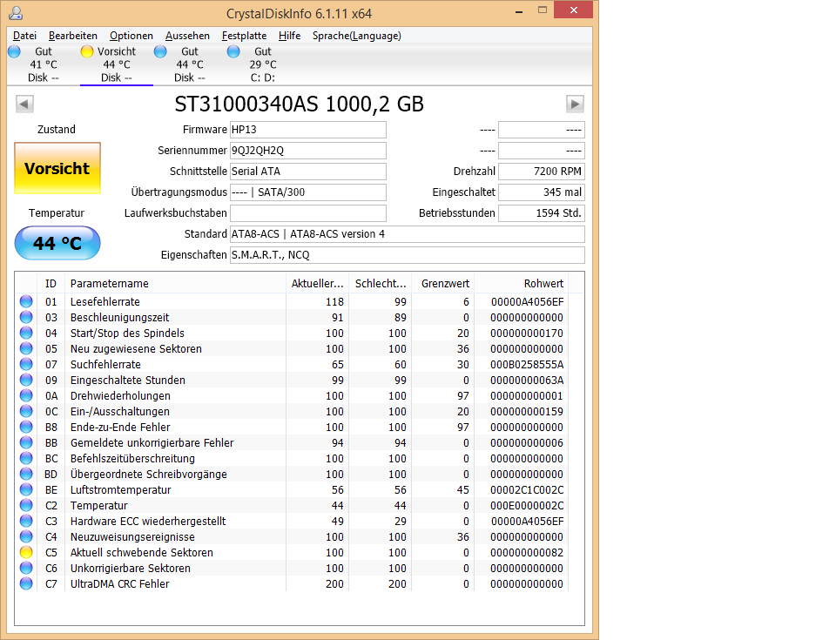The height and width of the screenshot is (640, 836).
Task: Click the Schnittstelle field Serial ATA
Action: pos(307,172)
